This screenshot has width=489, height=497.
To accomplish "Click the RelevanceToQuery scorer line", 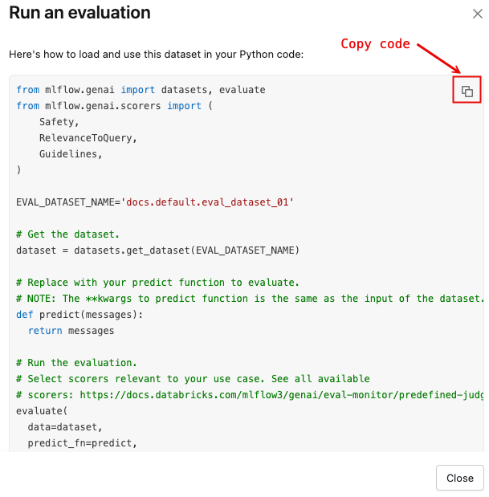I will 88,138.
